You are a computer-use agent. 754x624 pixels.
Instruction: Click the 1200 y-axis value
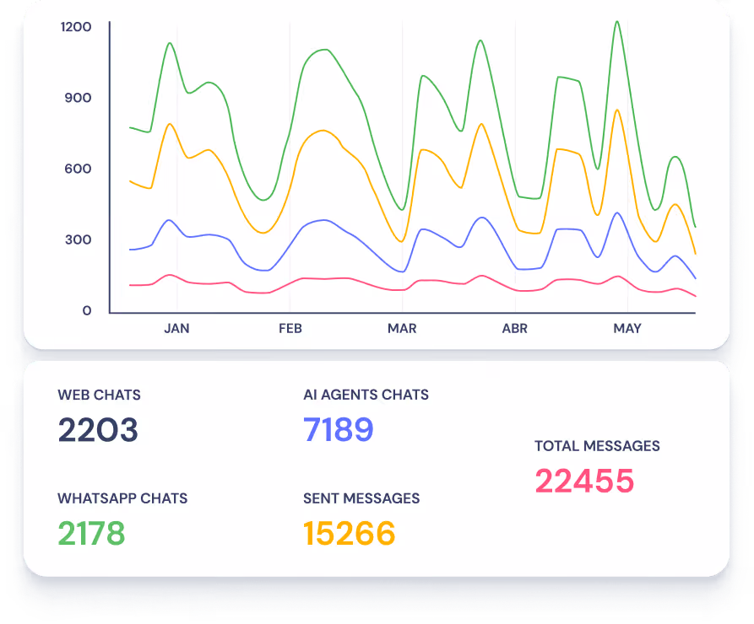[76, 27]
